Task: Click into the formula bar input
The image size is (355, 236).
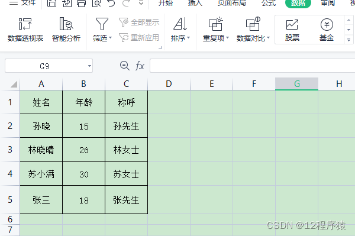Action: (252, 66)
